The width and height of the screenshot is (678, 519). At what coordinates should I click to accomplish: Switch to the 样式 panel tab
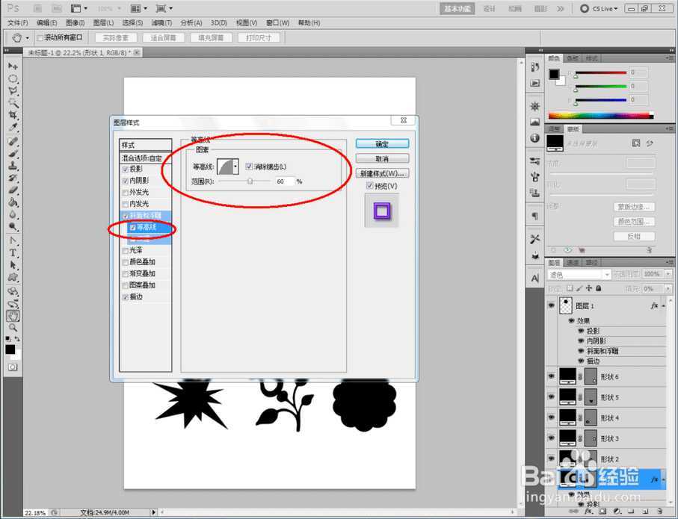click(x=591, y=58)
